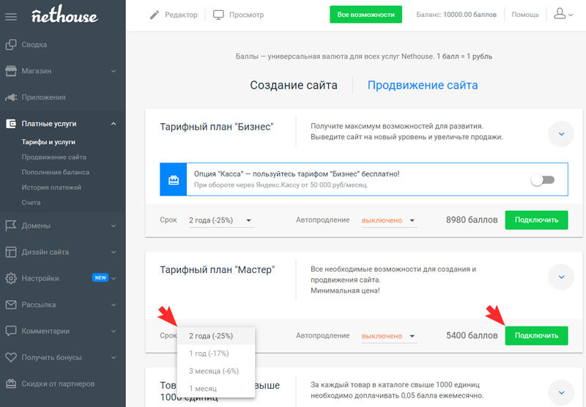The image size is (586, 407).
Task: Switch to Создание сайта tab
Action: tap(294, 85)
